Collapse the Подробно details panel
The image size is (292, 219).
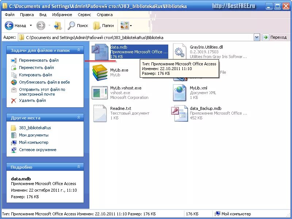78,167
